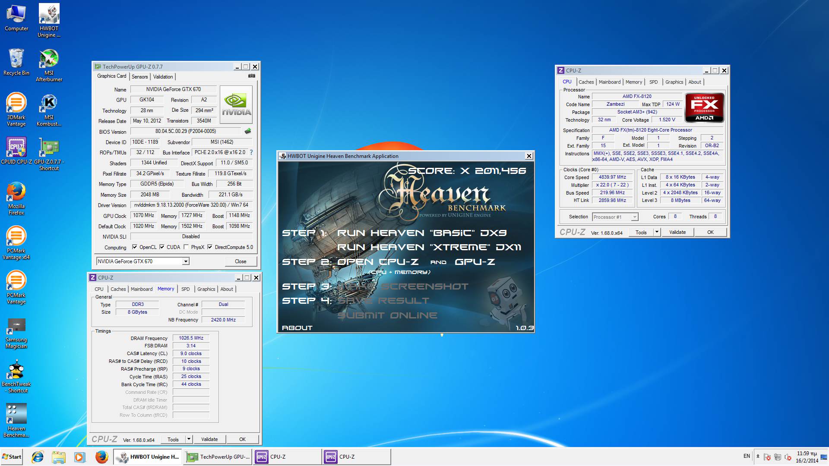This screenshot has height=466, width=829.
Task: Click the GPU-Z BIOS save chip icon
Action: point(248,131)
